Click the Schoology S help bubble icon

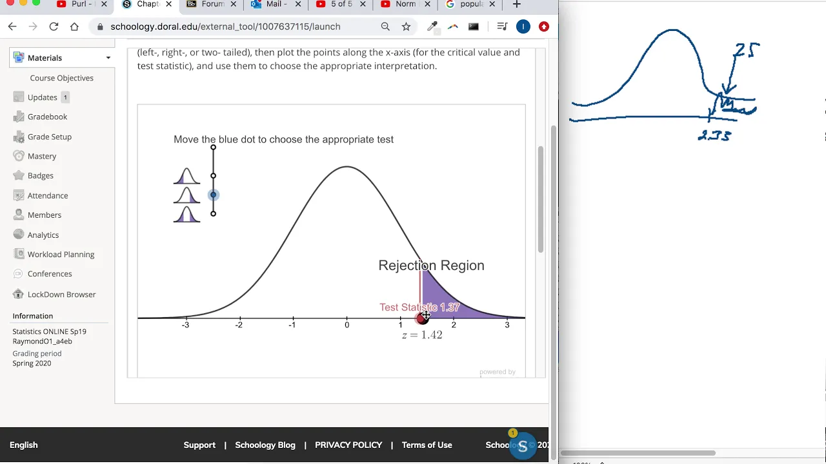point(523,445)
